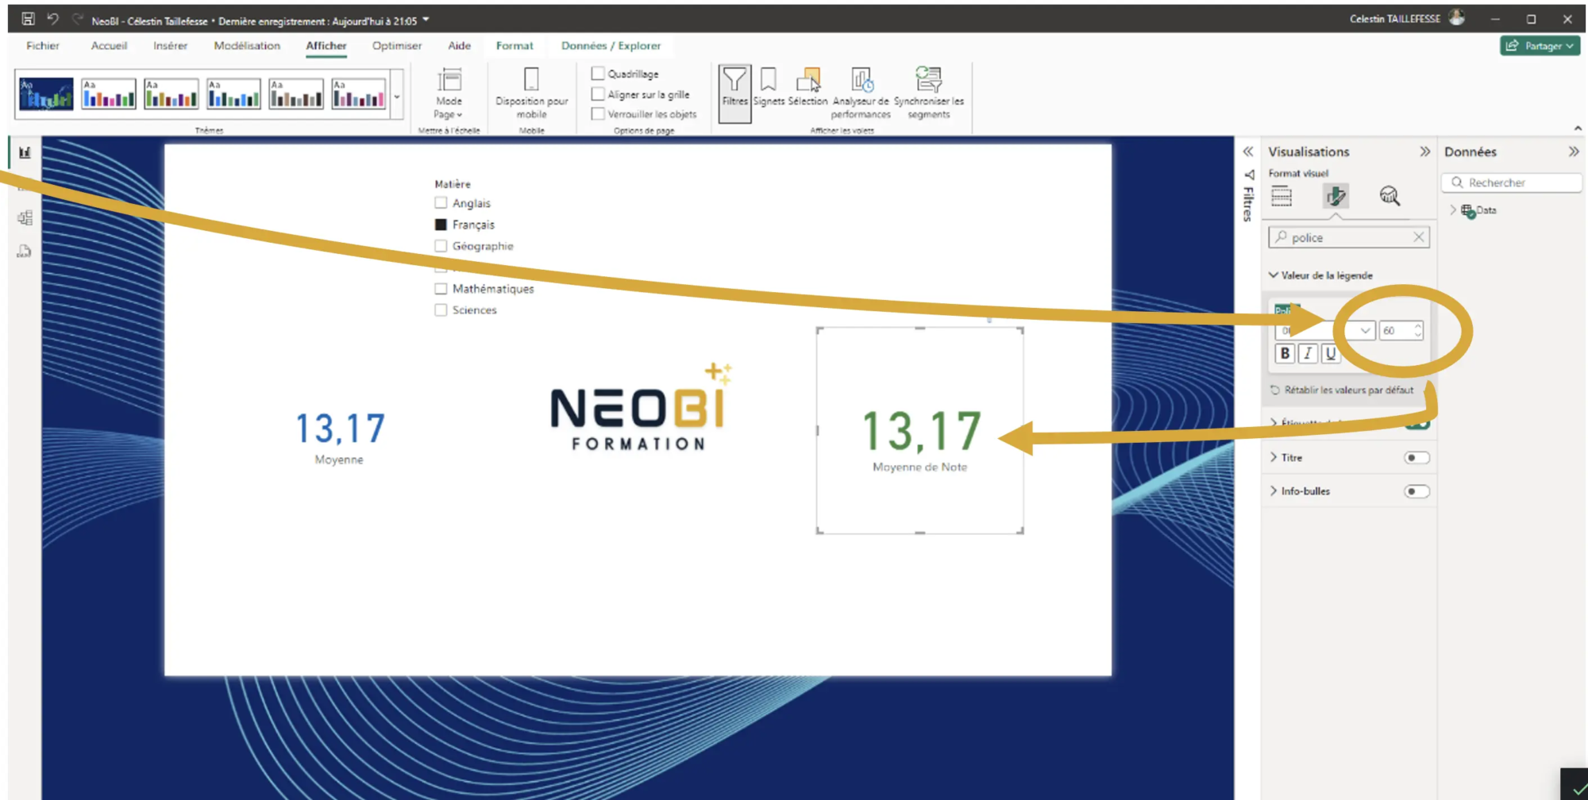
Task: Open the save status dropdown in title bar
Action: pyautogui.click(x=426, y=20)
